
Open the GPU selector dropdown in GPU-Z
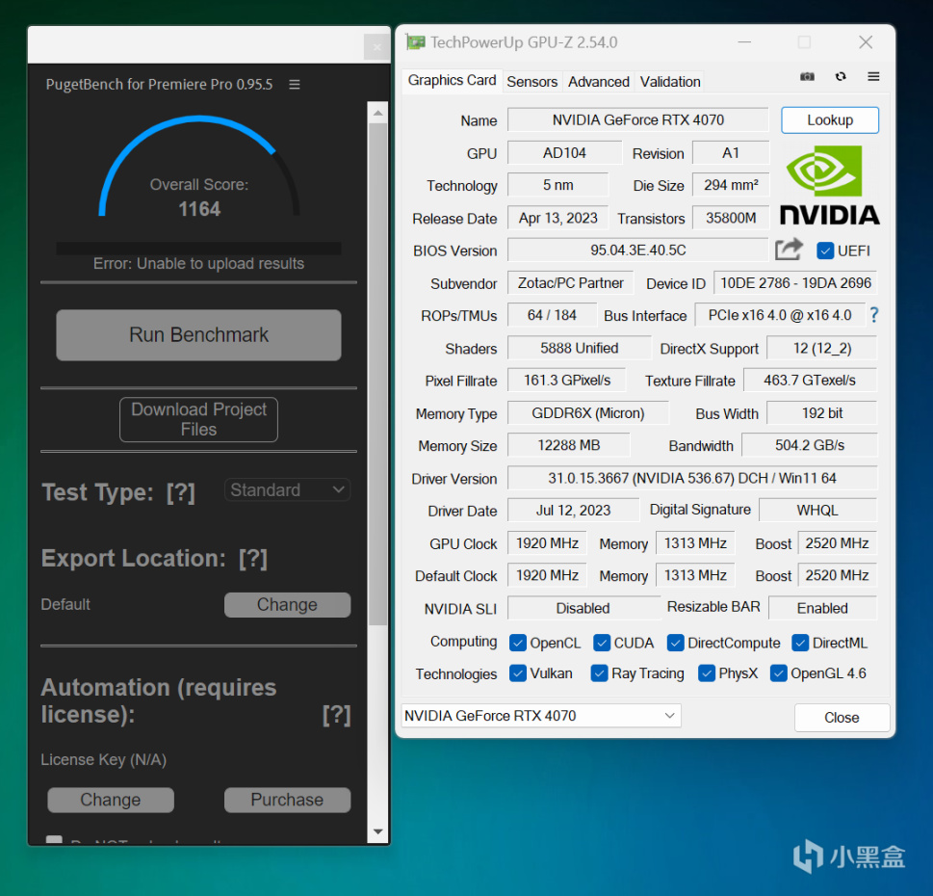[541, 716]
